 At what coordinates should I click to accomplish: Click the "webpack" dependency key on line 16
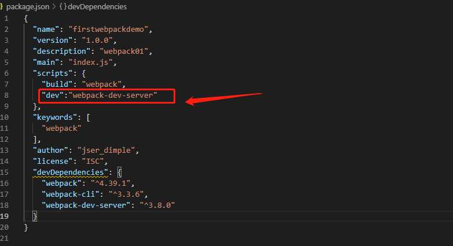[x=61, y=183]
